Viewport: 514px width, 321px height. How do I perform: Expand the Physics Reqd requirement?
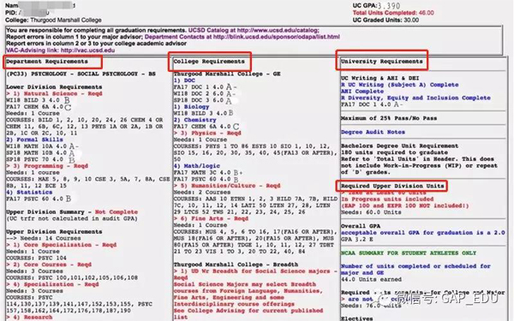pyautogui.click(x=207, y=133)
